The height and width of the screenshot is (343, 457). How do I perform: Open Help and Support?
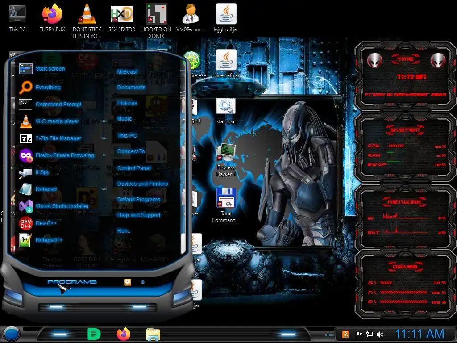139,215
